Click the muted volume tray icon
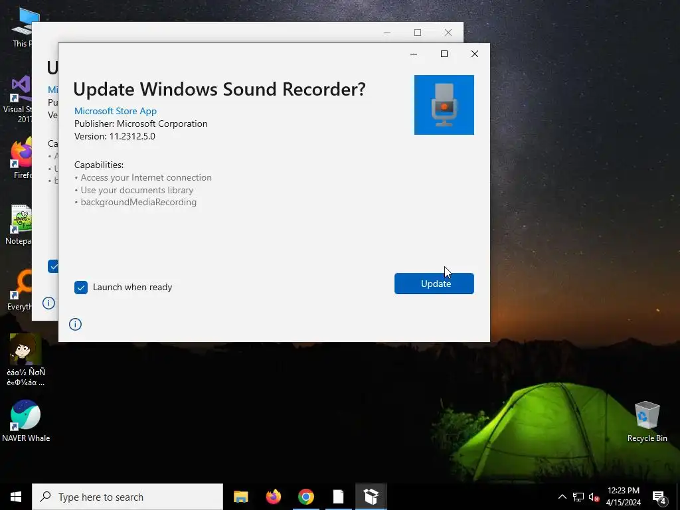680x510 pixels. click(594, 497)
